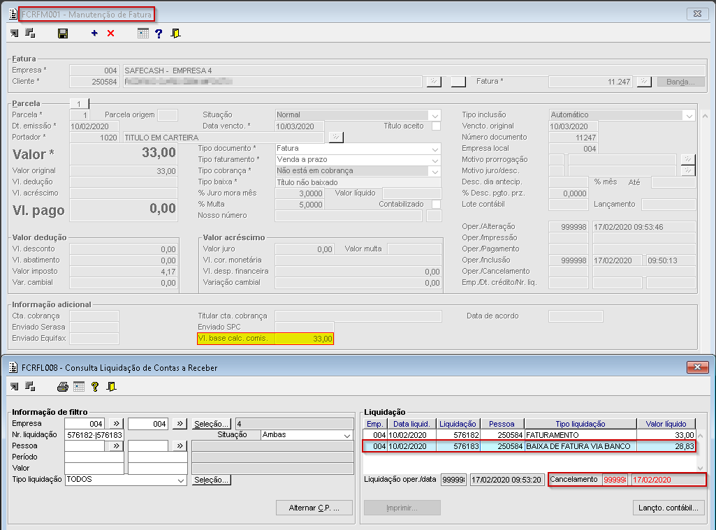Open the calendar icon in Manutenção de Fatura toolbar
This screenshot has width=716, height=530.
tap(143, 34)
